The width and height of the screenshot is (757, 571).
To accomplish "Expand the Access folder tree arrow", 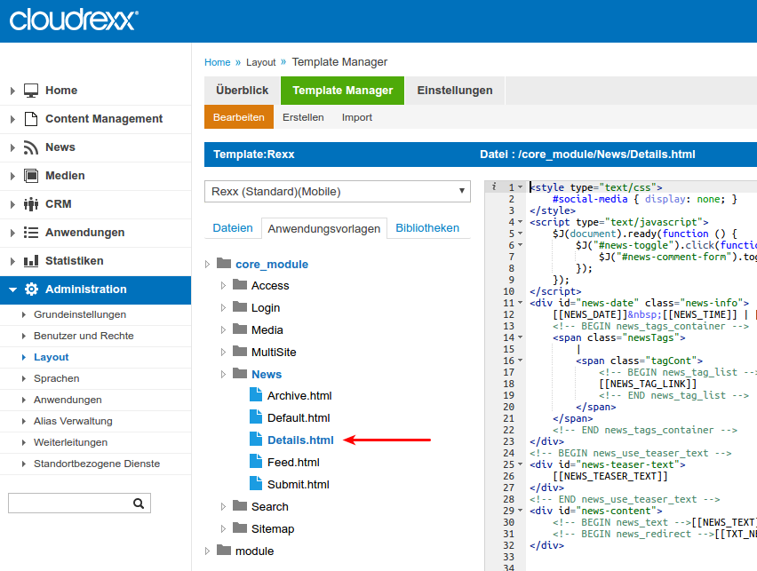I will click(x=223, y=286).
